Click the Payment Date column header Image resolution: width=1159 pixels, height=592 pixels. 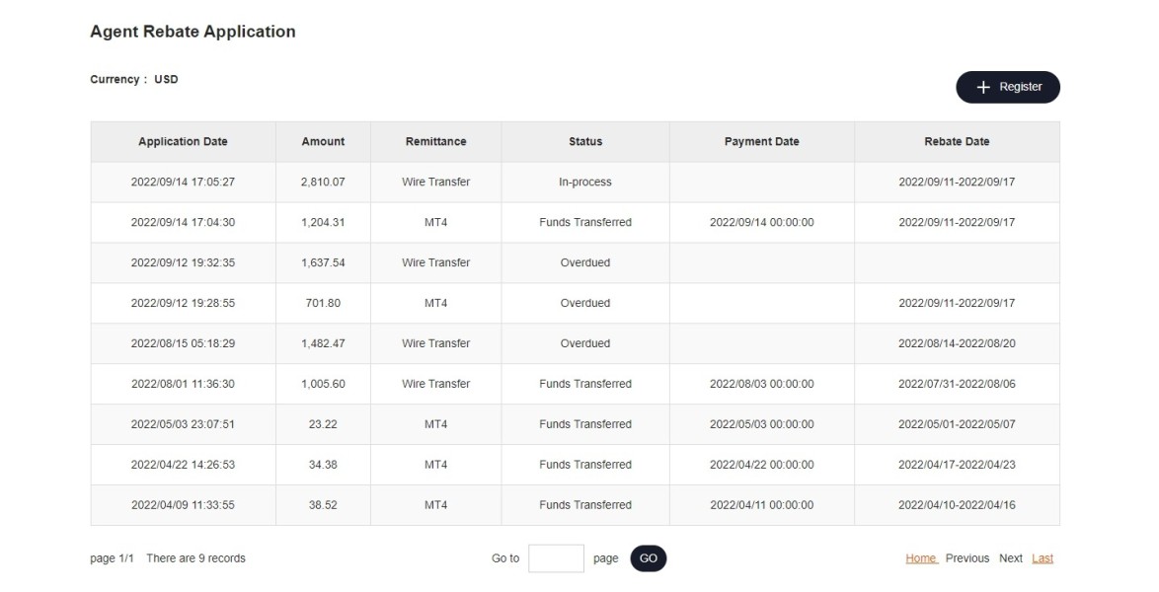761,142
